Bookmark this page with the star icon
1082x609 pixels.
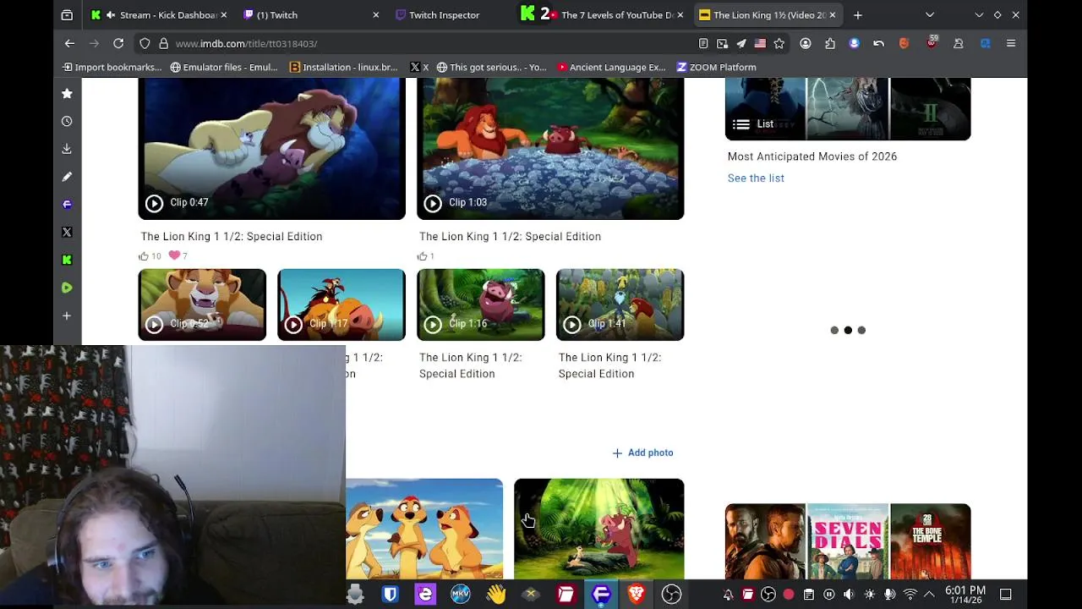(x=779, y=43)
